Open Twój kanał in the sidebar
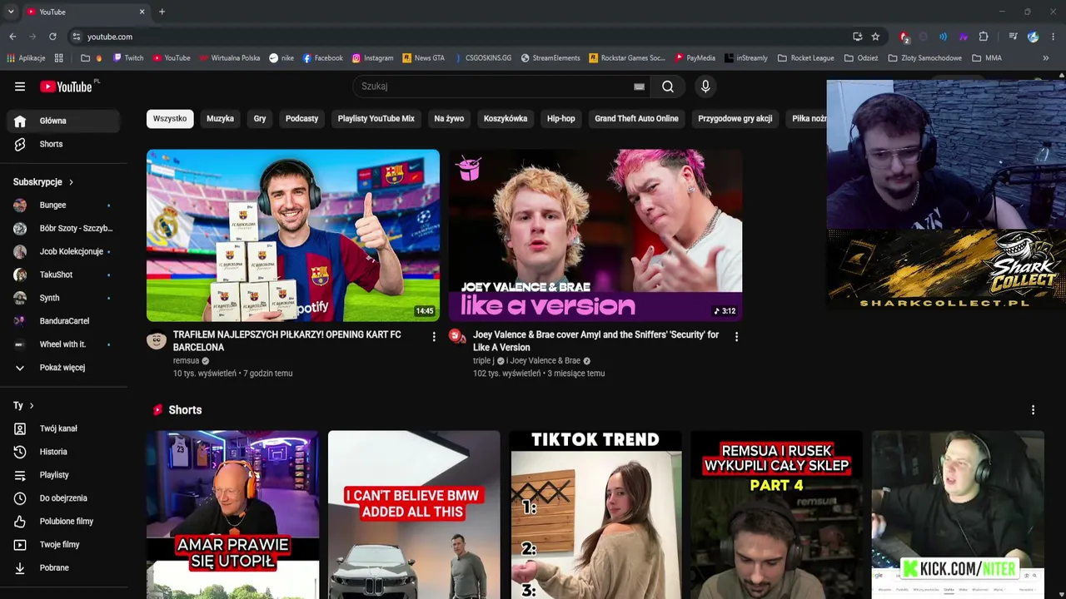This screenshot has width=1066, height=599. (x=63, y=428)
